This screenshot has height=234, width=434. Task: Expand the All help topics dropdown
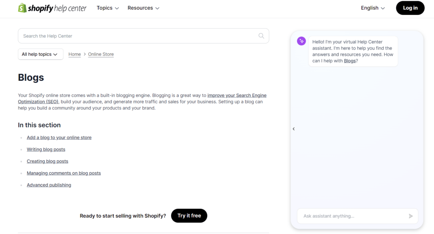click(40, 54)
